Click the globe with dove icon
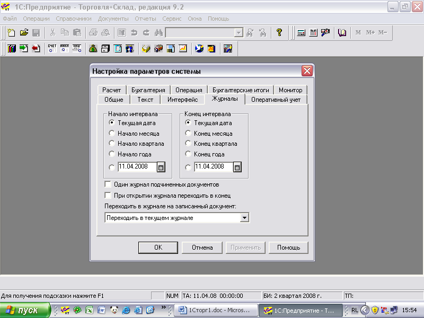424x318 pixels. [199, 49]
